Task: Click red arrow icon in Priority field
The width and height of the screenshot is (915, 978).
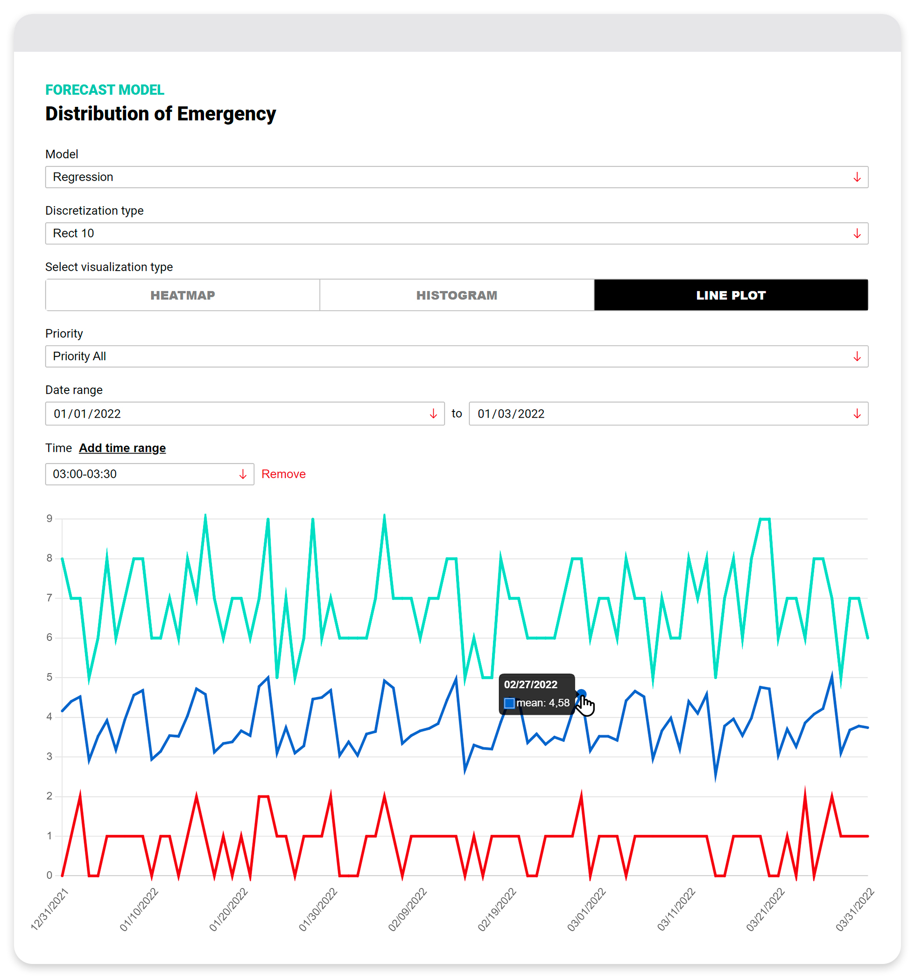Action: pos(857,356)
